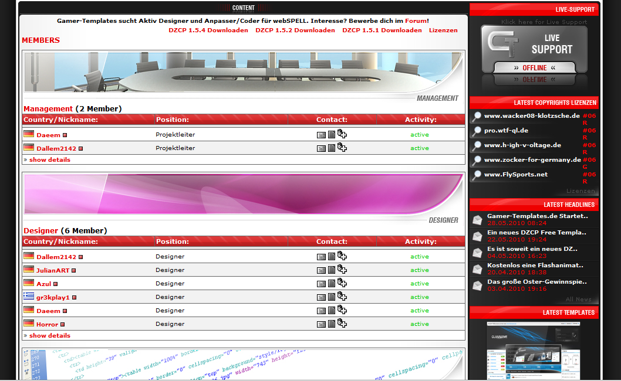Open headline Ein neues DZCP Free Templa..
This screenshot has width=621, height=381.
[536, 233]
